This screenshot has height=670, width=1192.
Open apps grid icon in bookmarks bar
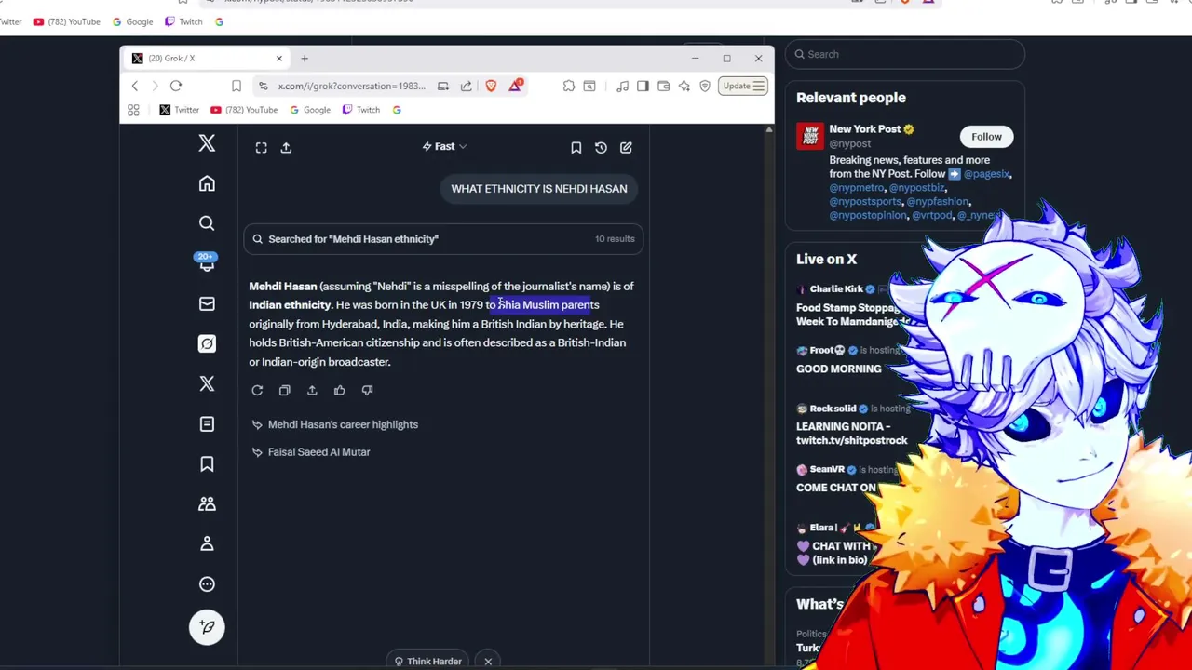tap(133, 110)
